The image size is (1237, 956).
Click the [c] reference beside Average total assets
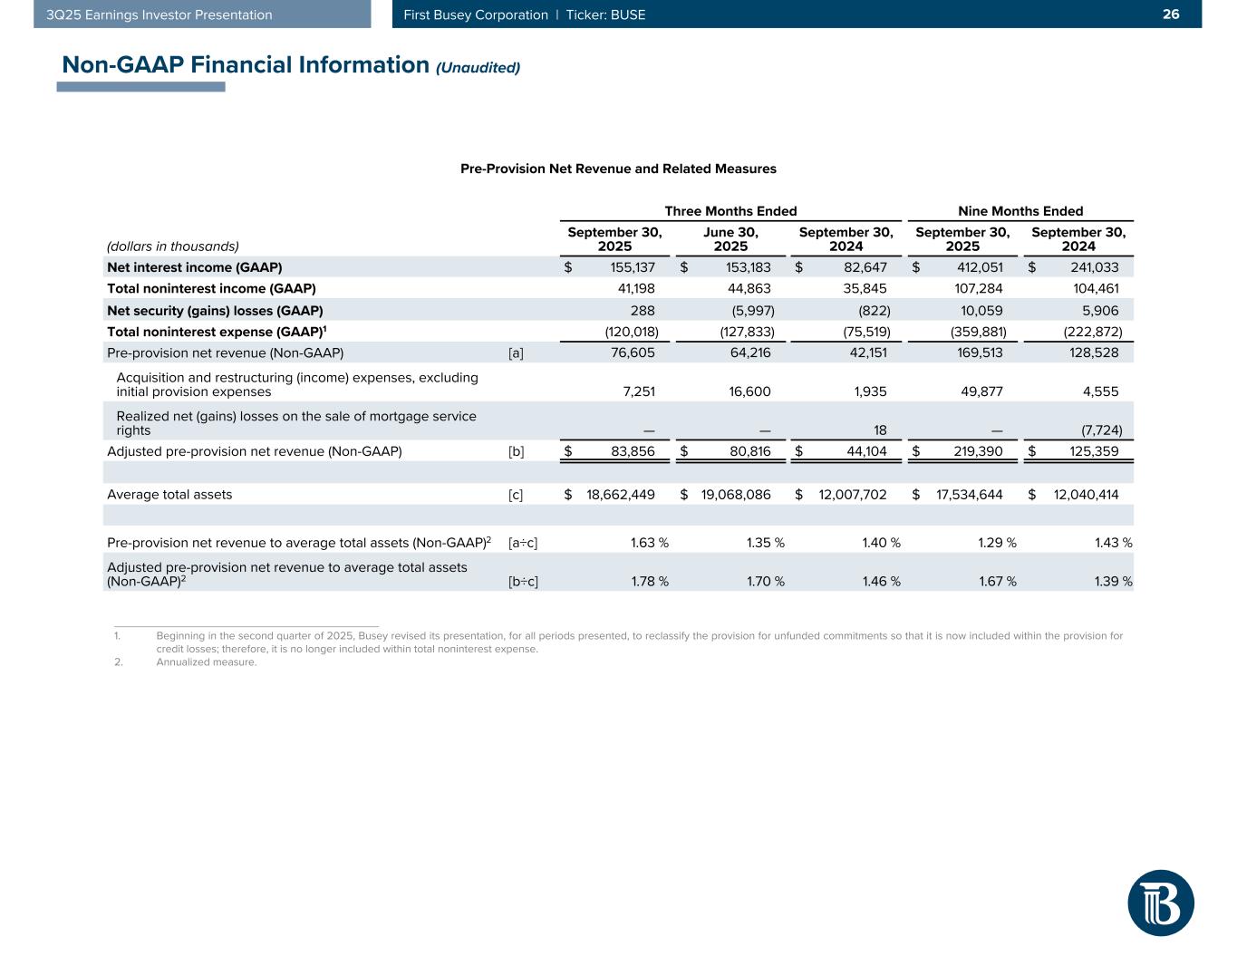coord(516,495)
